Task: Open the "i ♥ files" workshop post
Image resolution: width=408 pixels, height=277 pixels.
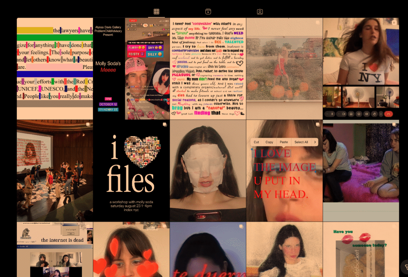Action: (x=131, y=171)
